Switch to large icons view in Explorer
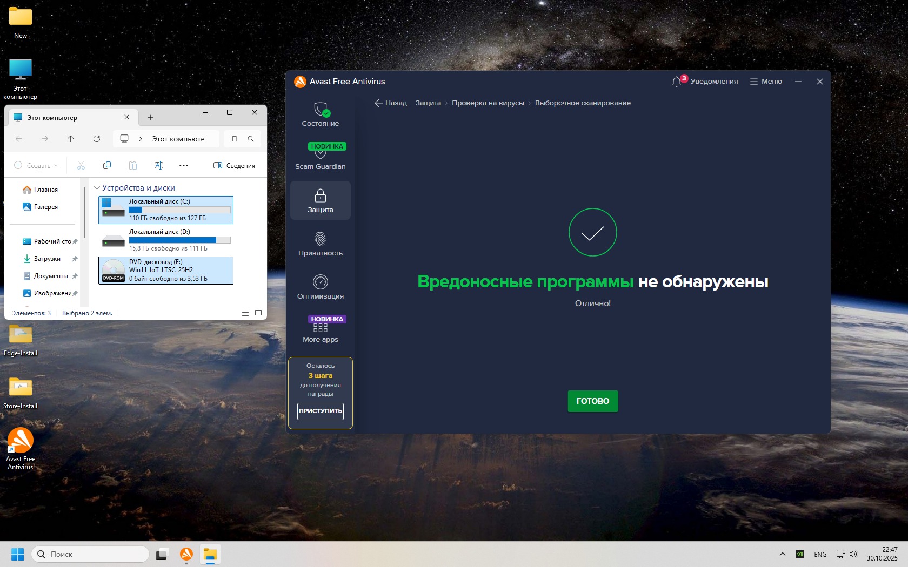 (x=258, y=313)
